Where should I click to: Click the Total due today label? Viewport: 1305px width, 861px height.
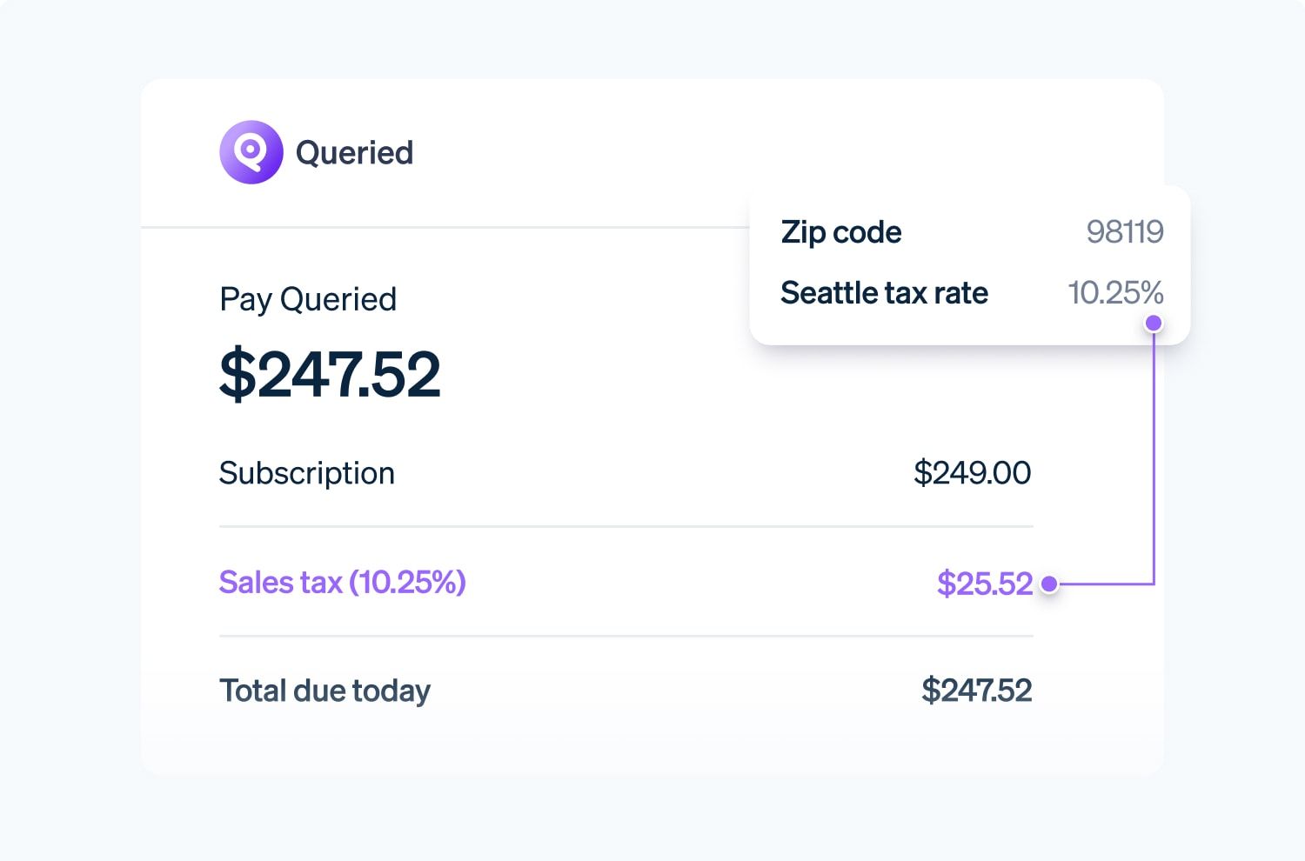click(325, 691)
